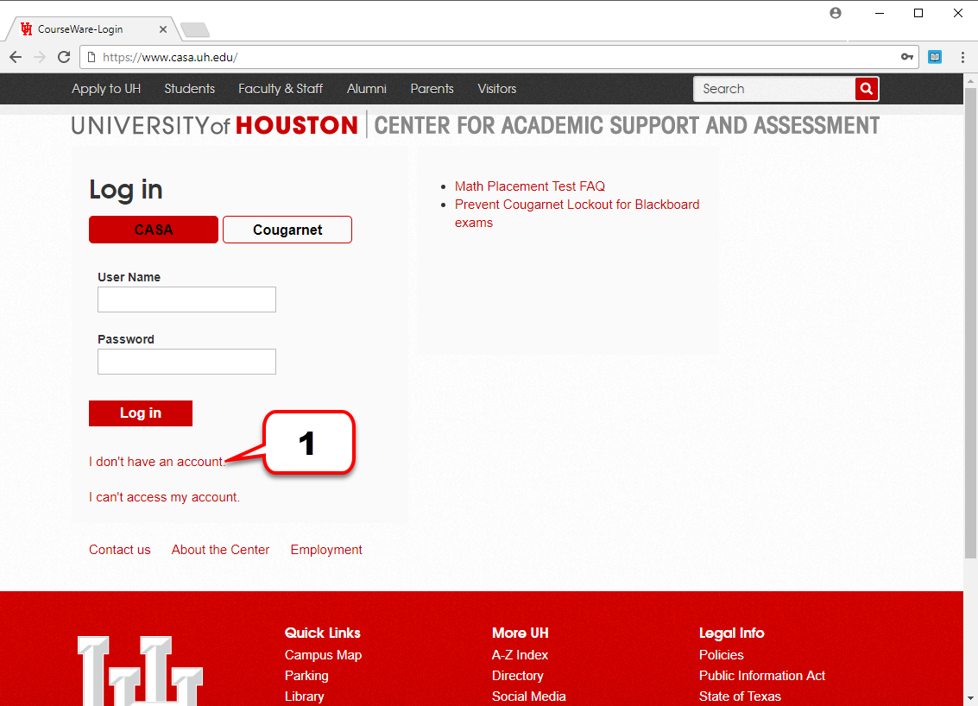
Task: Open the A-Z Index footer link
Action: [520, 655]
